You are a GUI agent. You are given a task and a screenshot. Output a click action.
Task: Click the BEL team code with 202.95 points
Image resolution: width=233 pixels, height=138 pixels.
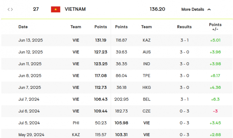coord(147,99)
